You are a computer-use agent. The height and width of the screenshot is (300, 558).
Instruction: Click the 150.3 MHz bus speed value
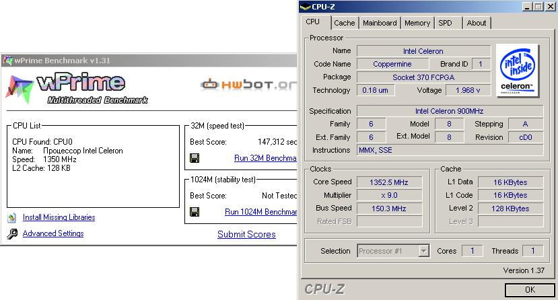389,209
